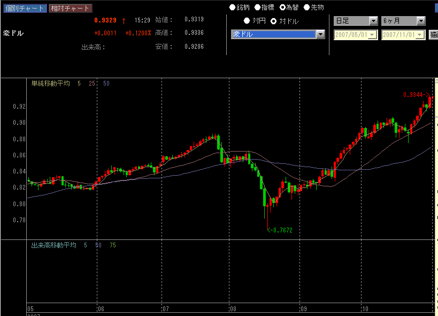
Task: Open the 豪ドル currency dropdown
Action: 320,34
